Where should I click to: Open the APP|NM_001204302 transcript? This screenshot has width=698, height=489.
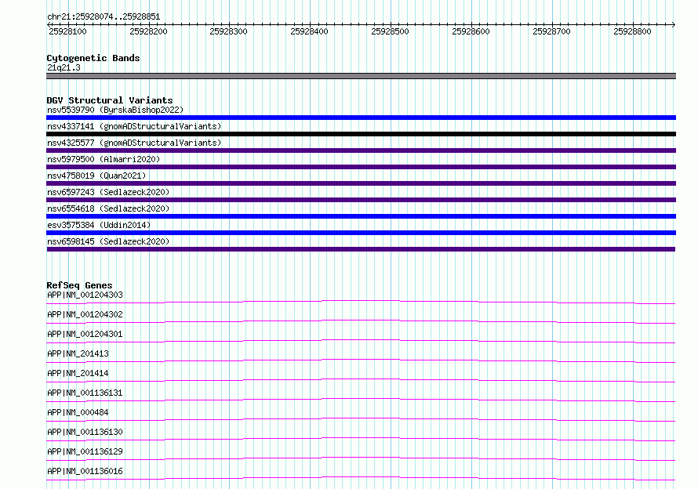[x=85, y=314]
